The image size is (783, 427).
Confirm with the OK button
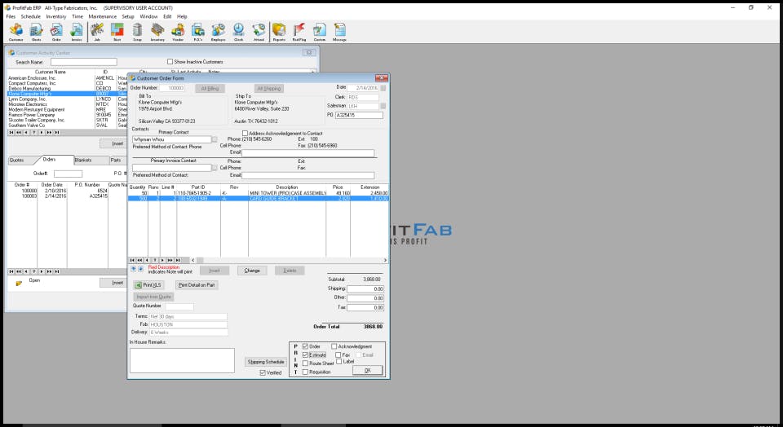[x=368, y=371]
